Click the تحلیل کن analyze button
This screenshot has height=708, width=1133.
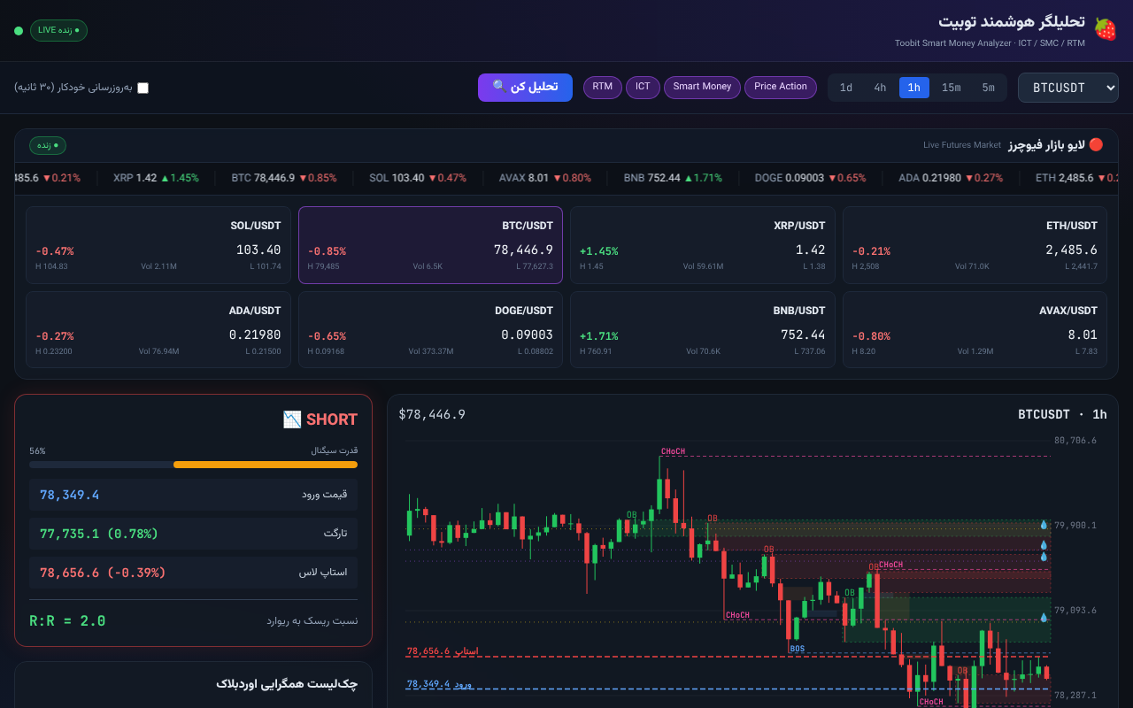(525, 87)
